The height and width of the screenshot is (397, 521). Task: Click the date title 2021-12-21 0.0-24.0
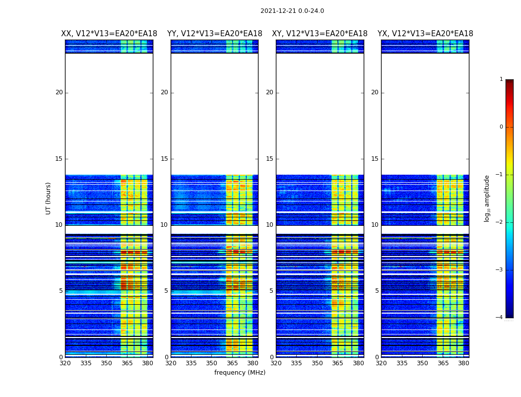point(292,11)
